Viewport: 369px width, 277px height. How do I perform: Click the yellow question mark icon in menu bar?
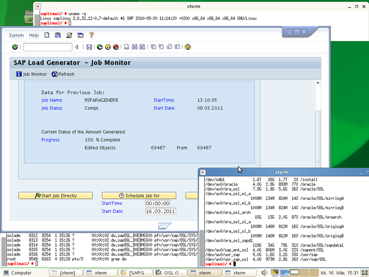[91, 35]
